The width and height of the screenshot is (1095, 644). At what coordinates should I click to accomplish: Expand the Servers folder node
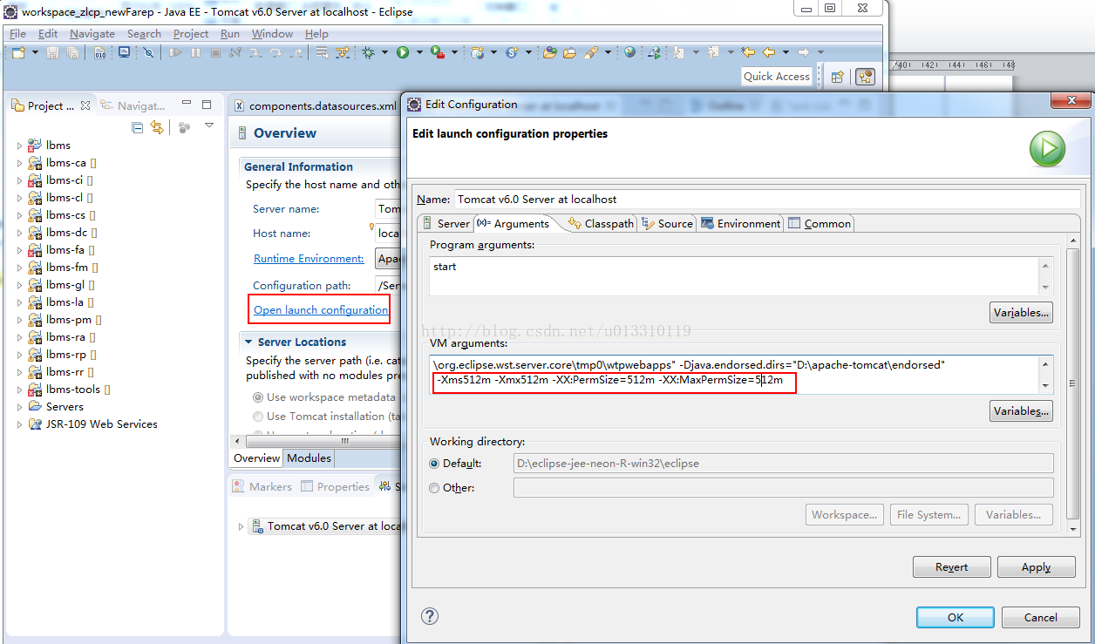click(x=20, y=407)
